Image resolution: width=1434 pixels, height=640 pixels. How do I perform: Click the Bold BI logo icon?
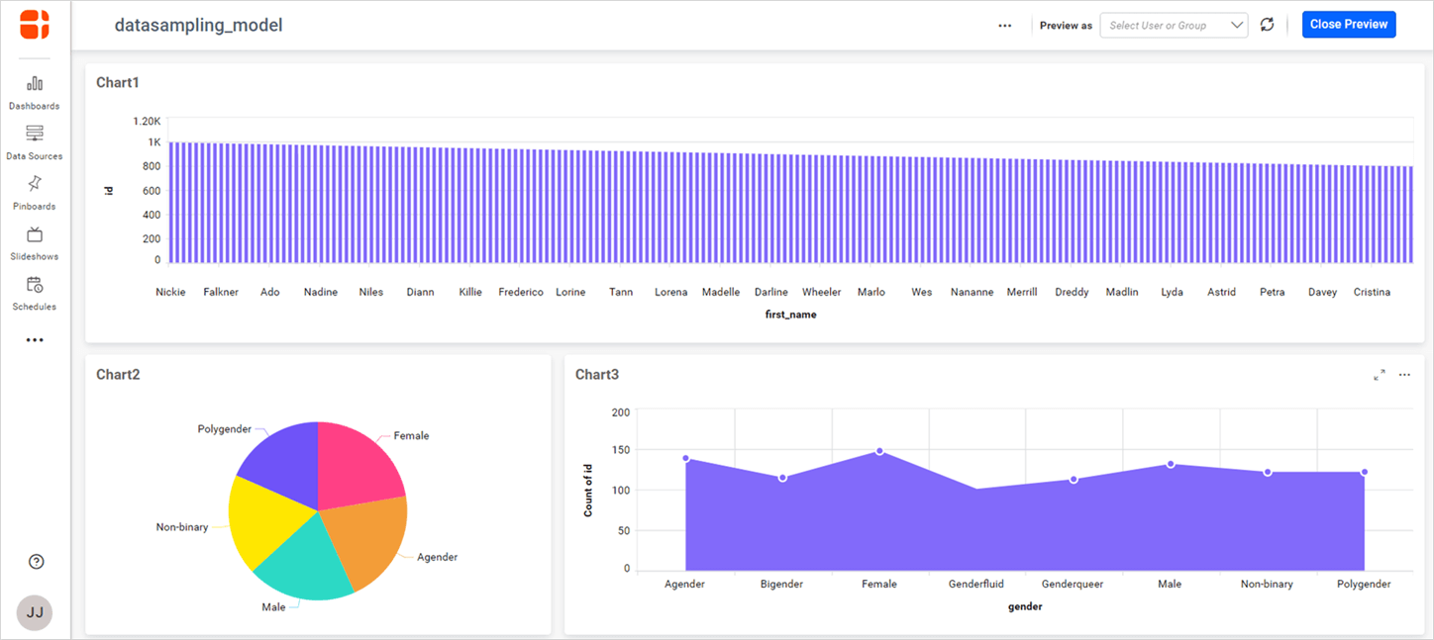(34, 24)
